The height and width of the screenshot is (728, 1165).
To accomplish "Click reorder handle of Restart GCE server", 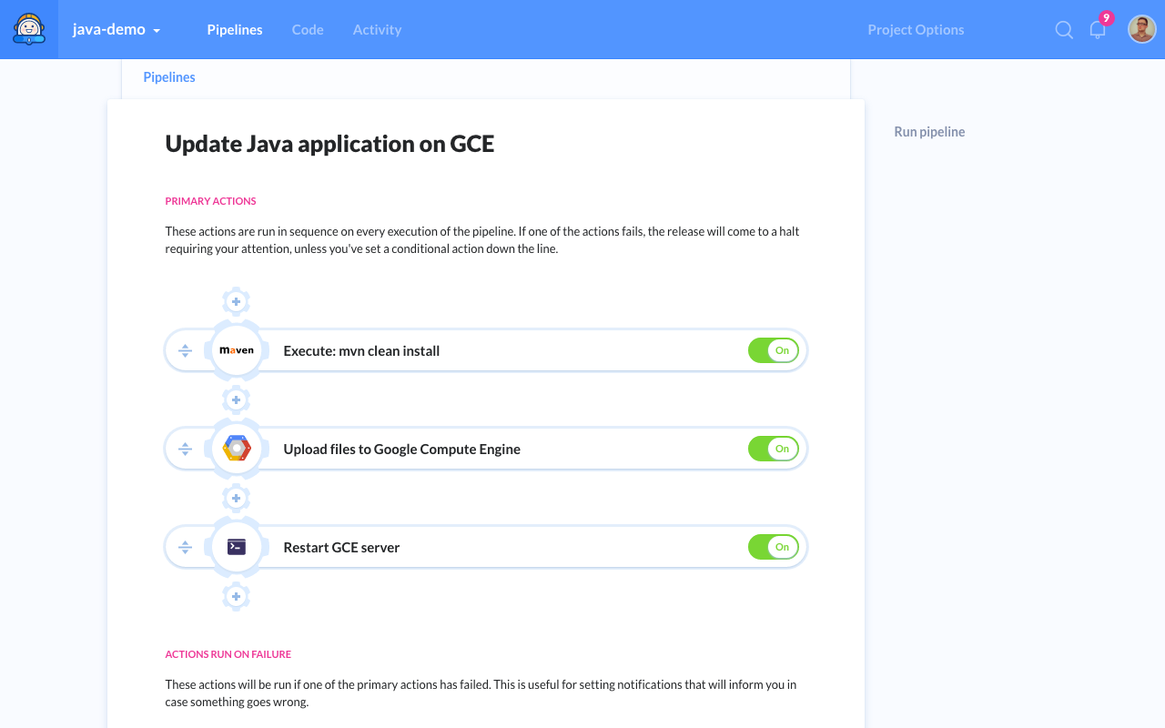I will 185,547.
